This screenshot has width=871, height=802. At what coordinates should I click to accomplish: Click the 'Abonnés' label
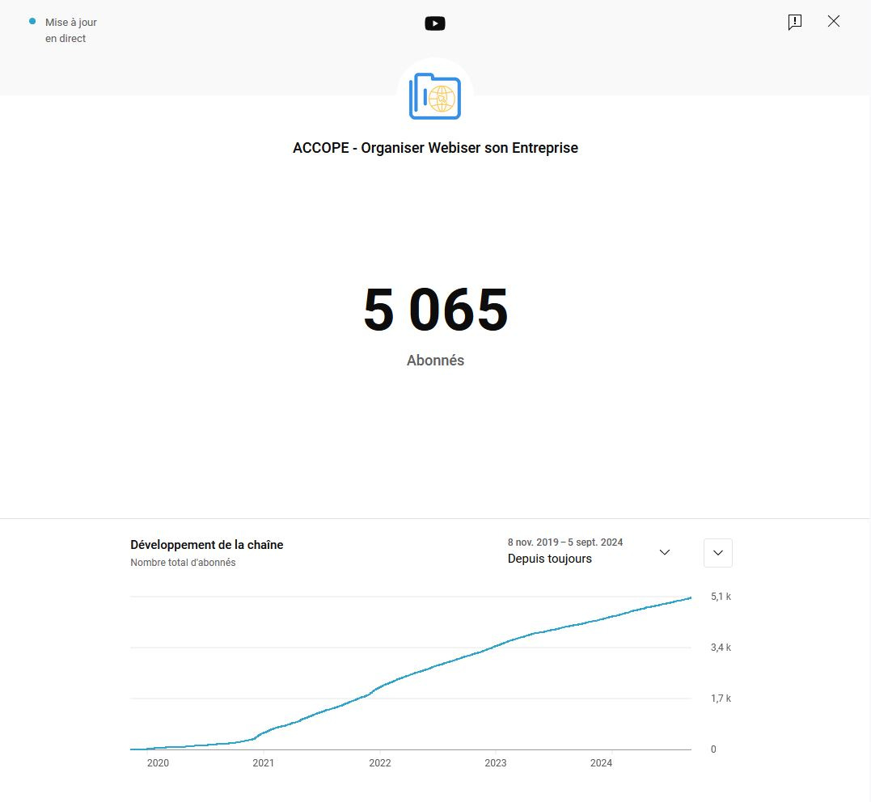(435, 361)
